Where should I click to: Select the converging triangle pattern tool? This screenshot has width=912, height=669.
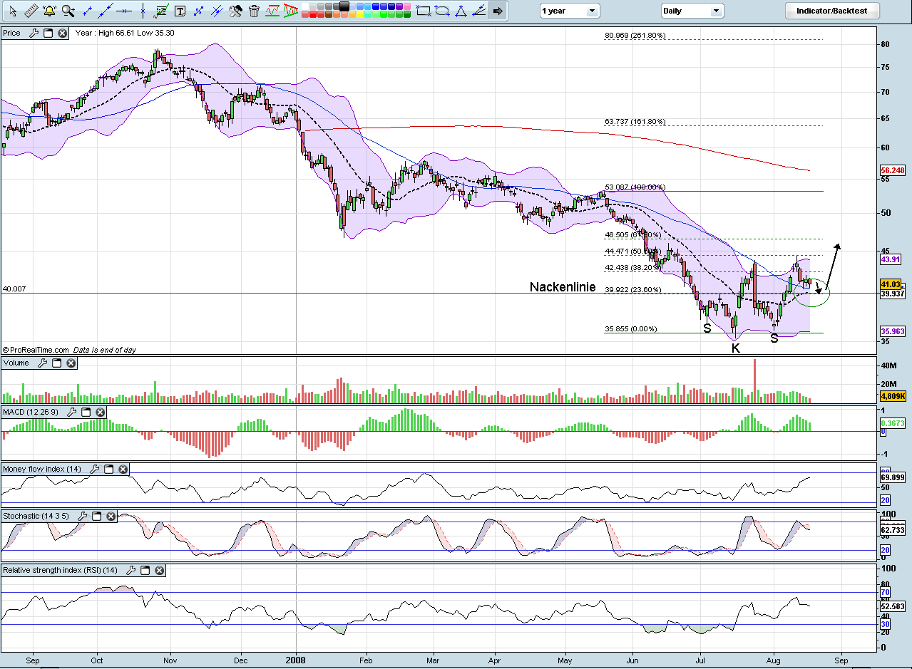(291, 11)
